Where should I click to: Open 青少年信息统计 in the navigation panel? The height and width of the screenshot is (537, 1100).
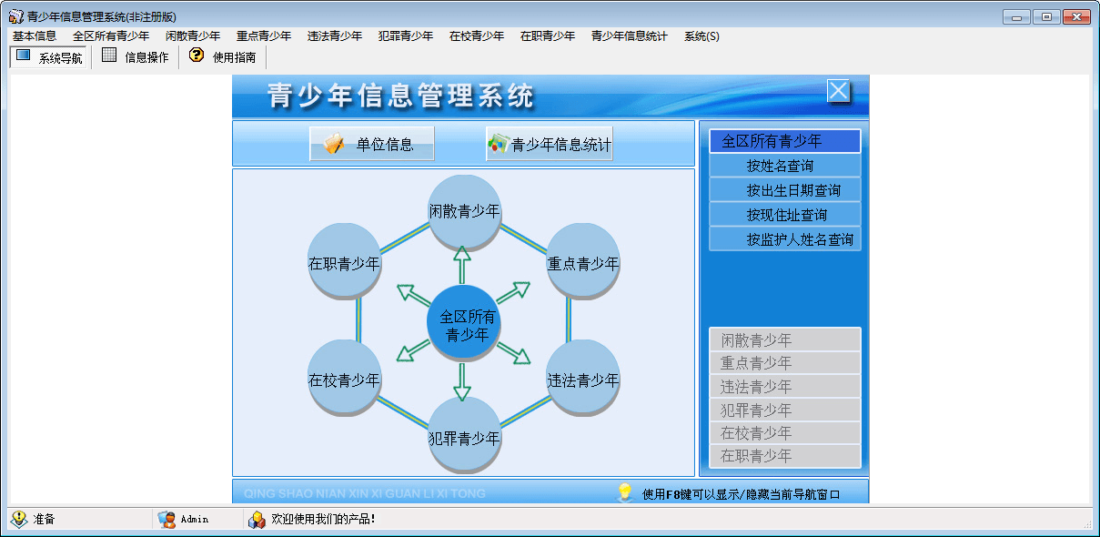point(550,144)
